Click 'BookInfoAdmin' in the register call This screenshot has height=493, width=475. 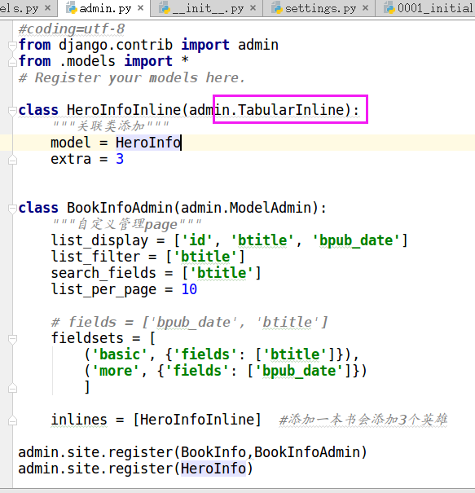[307, 452]
